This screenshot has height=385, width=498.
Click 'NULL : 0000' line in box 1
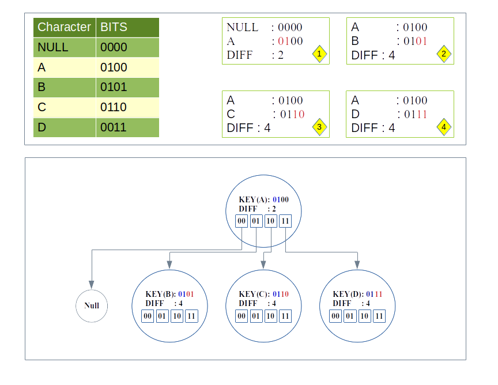click(265, 27)
